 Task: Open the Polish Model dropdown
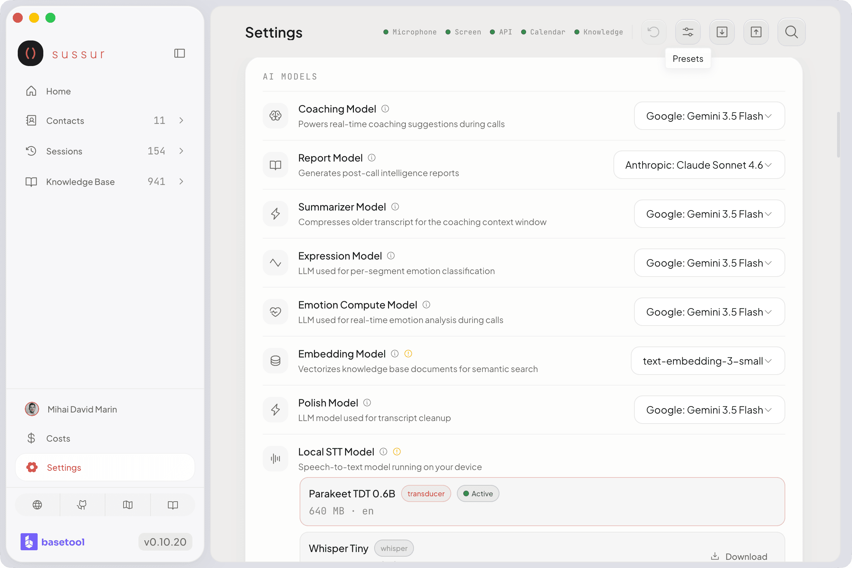point(709,410)
